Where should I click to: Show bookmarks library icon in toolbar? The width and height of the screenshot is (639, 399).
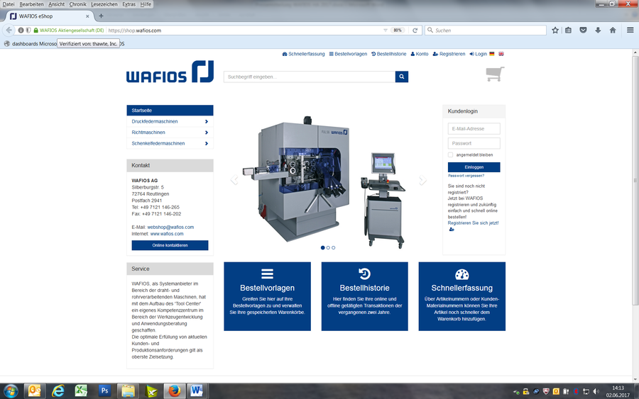(568, 30)
